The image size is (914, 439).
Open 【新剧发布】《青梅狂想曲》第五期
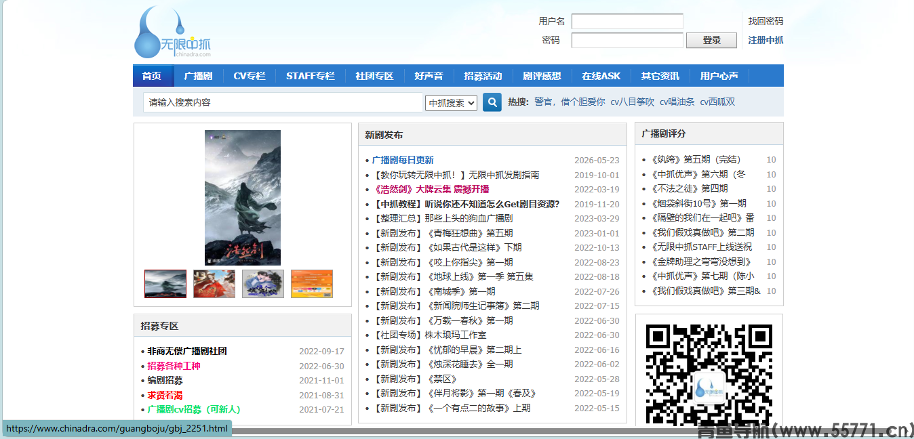pos(442,233)
